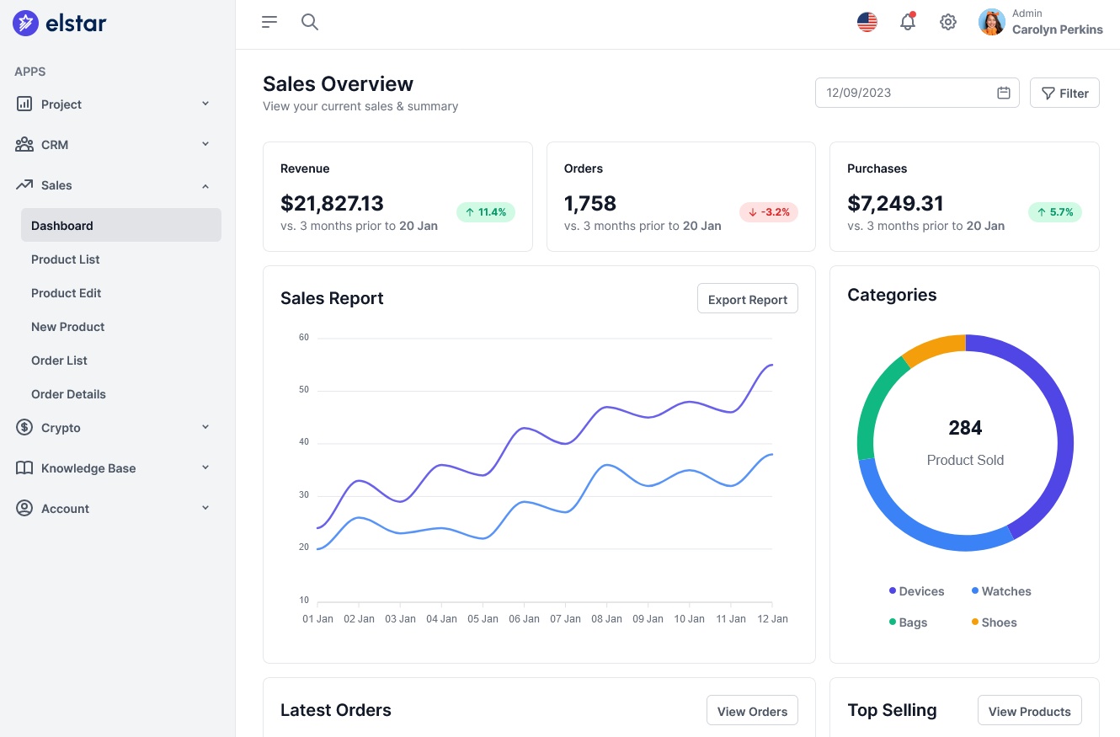The width and height of the screenshot is (1120, 737).
Task: Click the Export Report button
Action: 748,299
